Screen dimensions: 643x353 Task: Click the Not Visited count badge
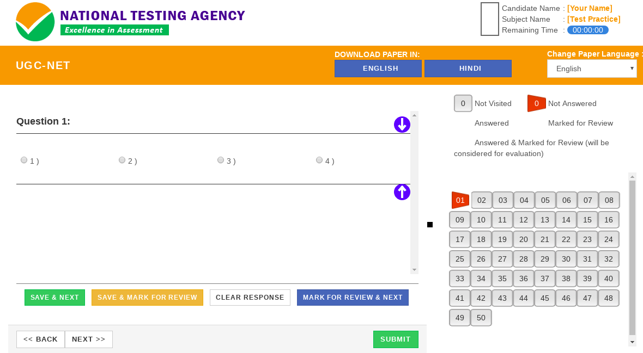pyautogui.click(x=463, y=103)
